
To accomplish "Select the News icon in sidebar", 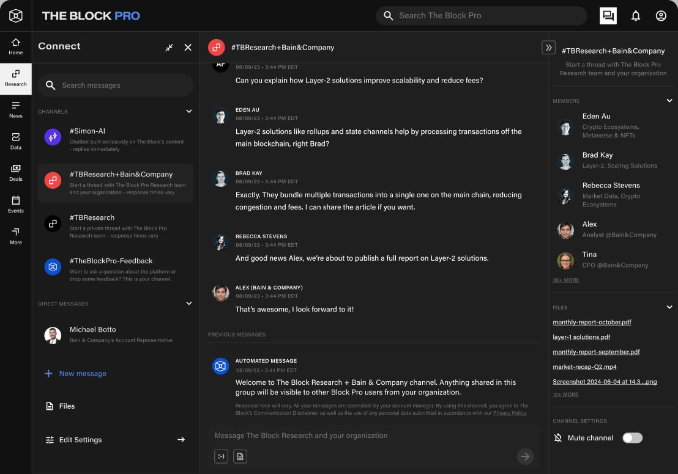I will click(x=15, y=111).
